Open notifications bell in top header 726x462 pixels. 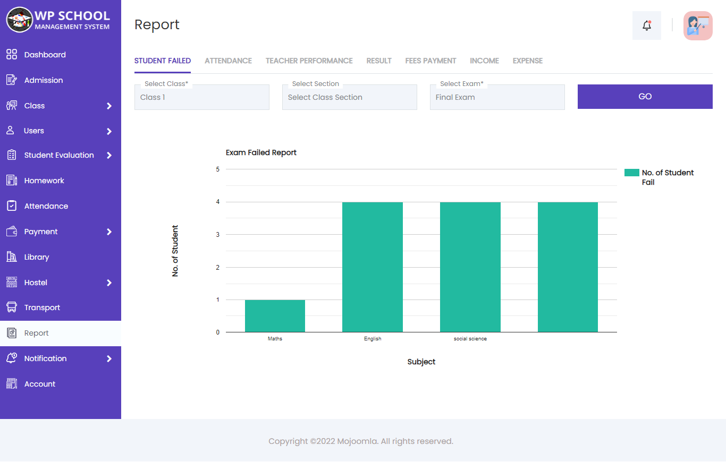(x=647, y=25)
